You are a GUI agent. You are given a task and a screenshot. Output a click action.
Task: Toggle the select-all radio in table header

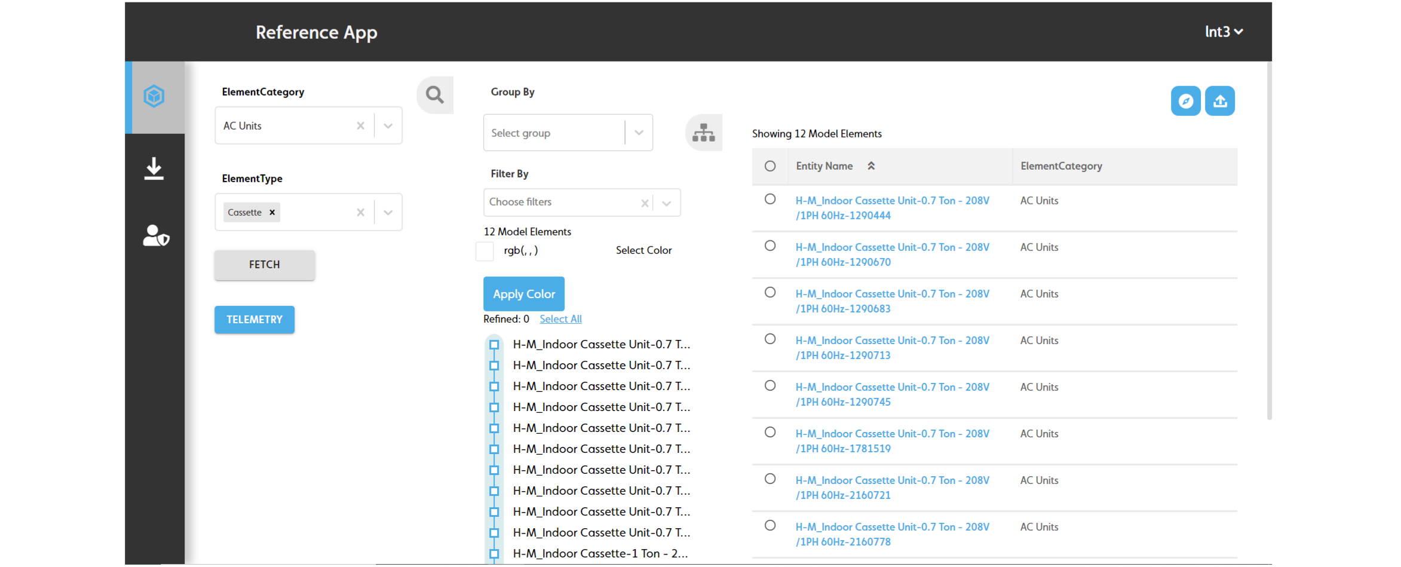(770, 166)
